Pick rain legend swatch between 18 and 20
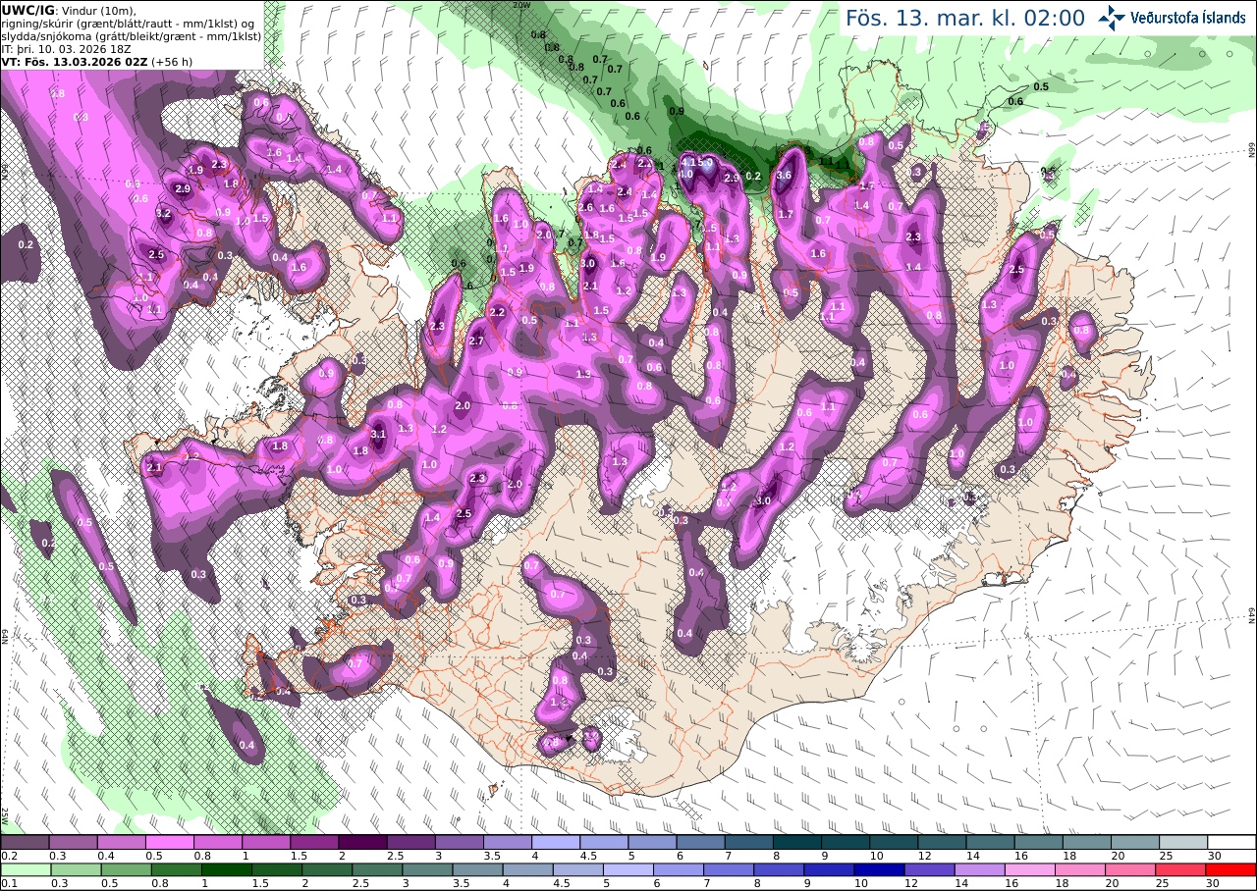 (x=1078, y=869)
